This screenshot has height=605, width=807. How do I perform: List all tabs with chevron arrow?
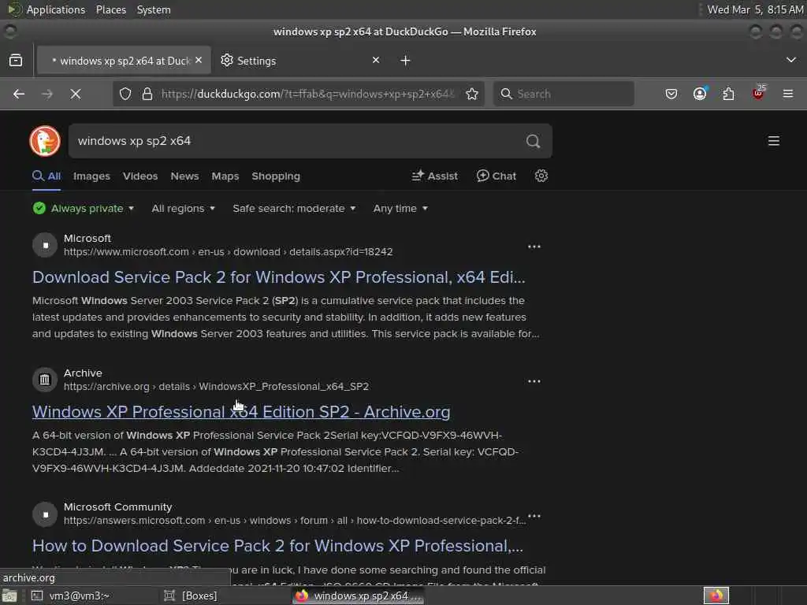791,60
